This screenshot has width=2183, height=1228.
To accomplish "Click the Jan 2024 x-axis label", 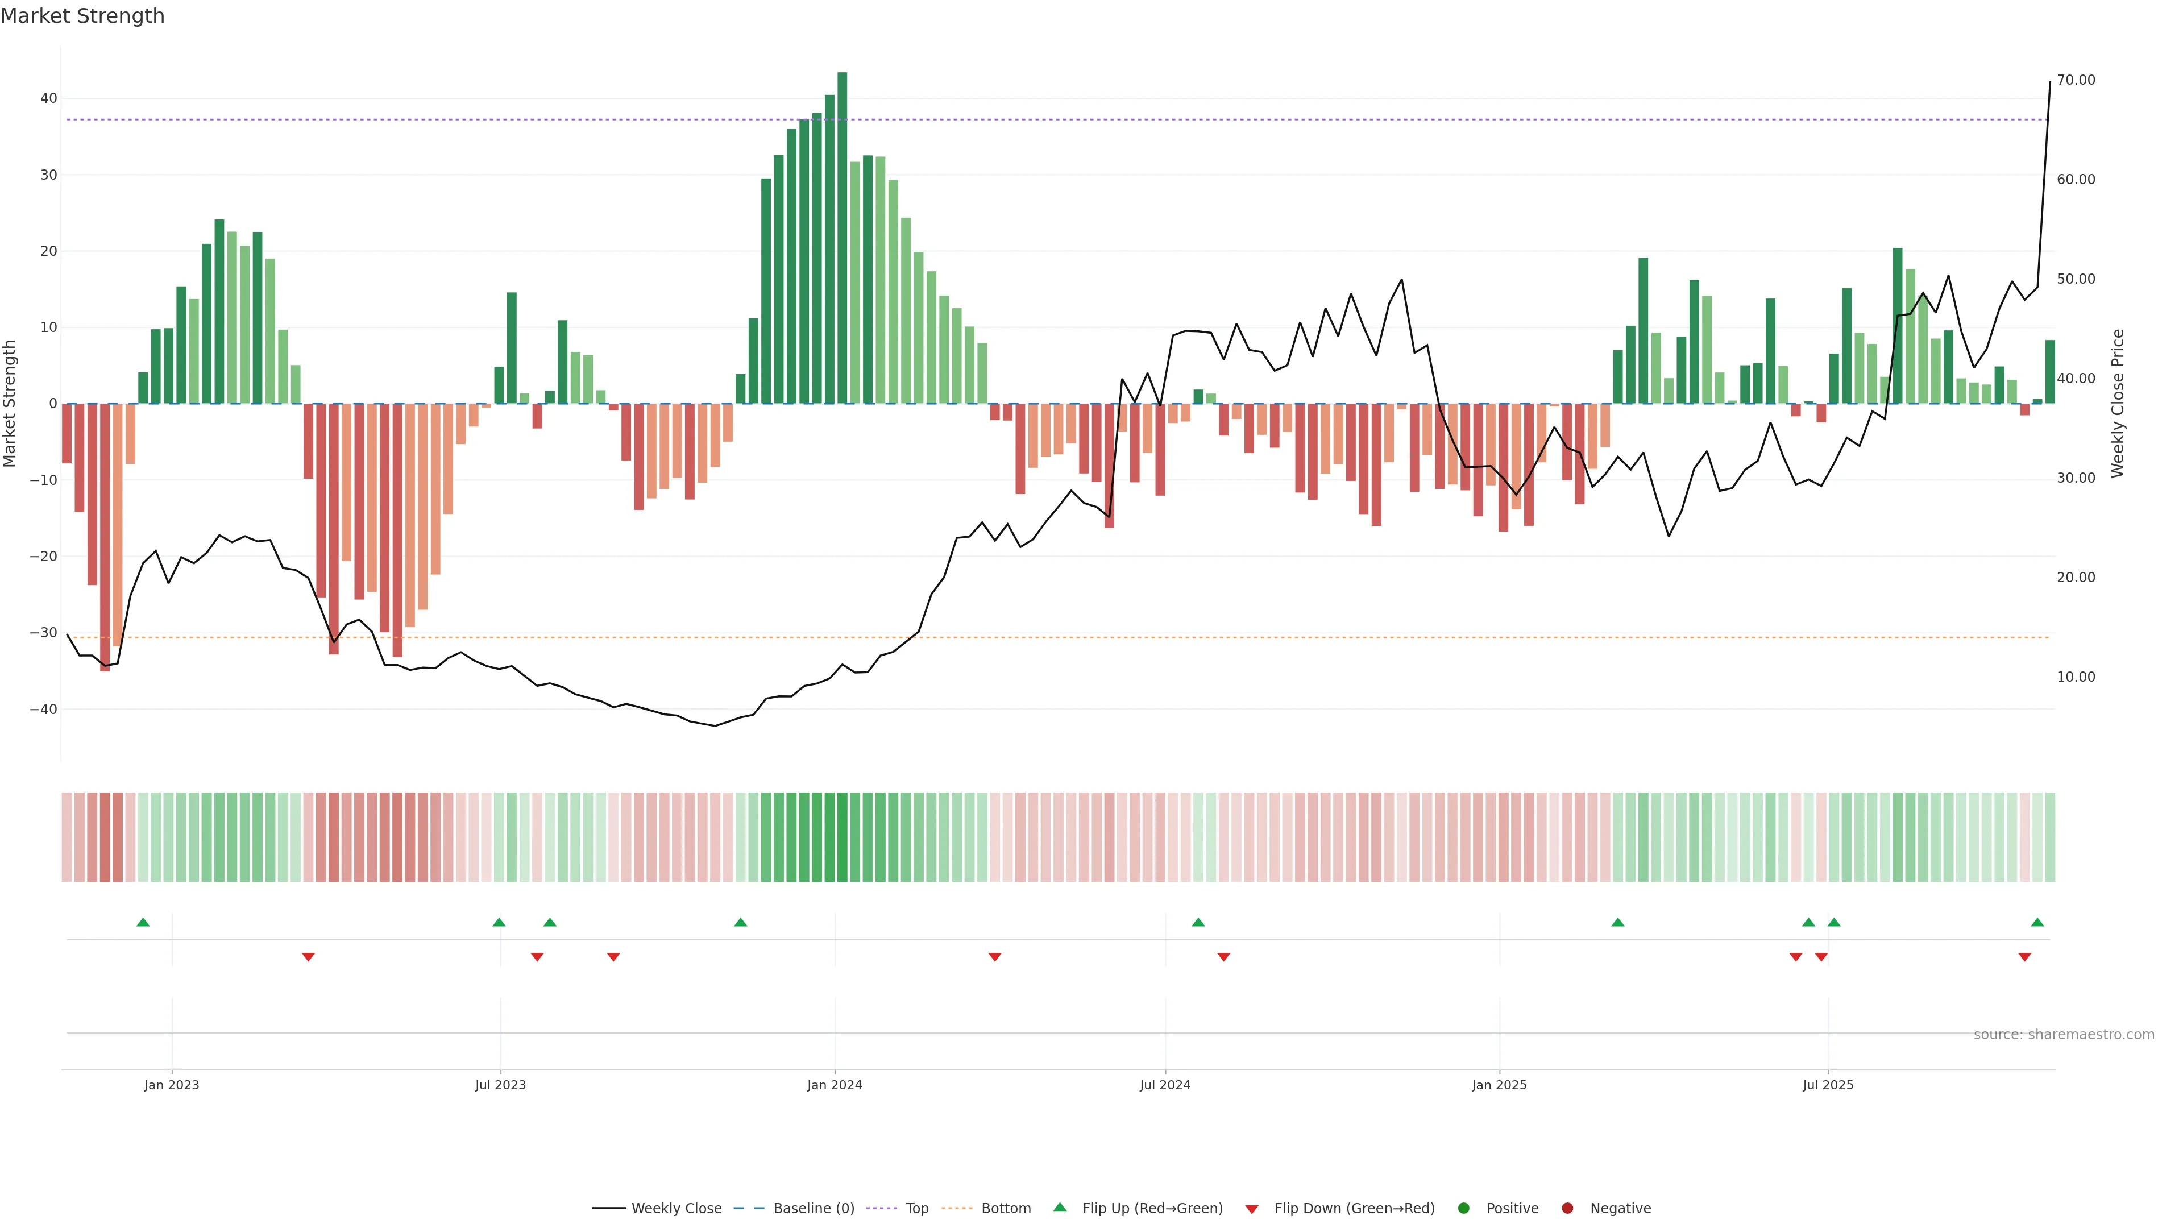I will pos(834,1085).
